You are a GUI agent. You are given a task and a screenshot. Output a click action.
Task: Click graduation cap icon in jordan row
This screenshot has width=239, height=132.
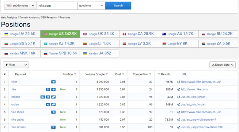click(48, 104)
